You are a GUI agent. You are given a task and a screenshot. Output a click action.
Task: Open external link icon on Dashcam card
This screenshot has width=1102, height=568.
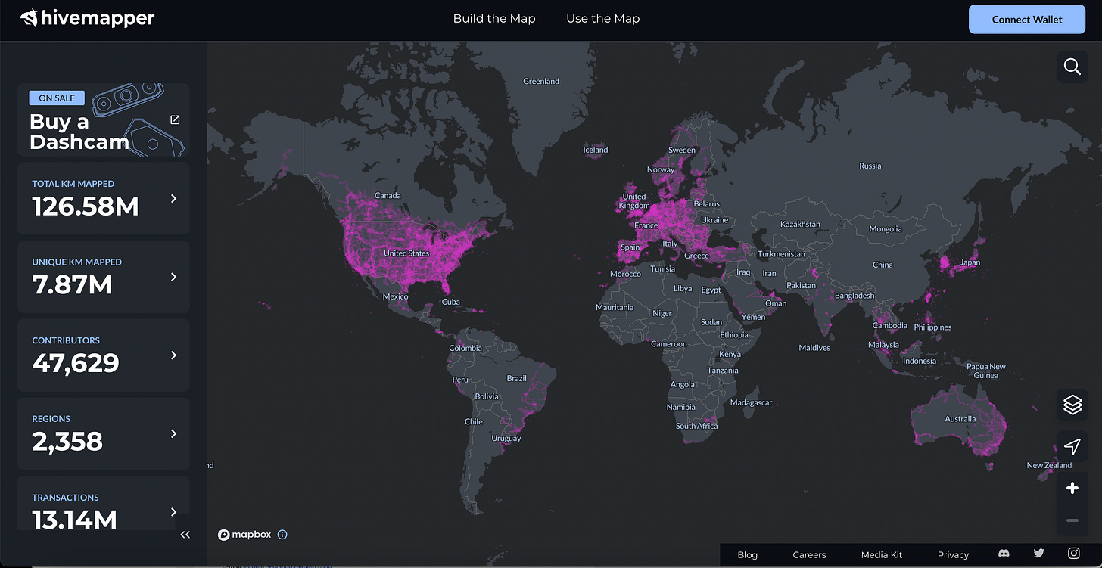pyautogui.click(x=175, y=119)
